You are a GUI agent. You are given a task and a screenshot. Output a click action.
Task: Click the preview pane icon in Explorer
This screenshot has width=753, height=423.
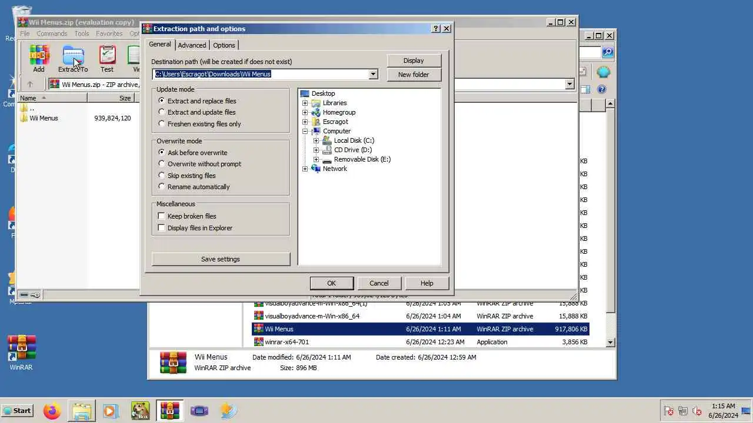[585, 89]
